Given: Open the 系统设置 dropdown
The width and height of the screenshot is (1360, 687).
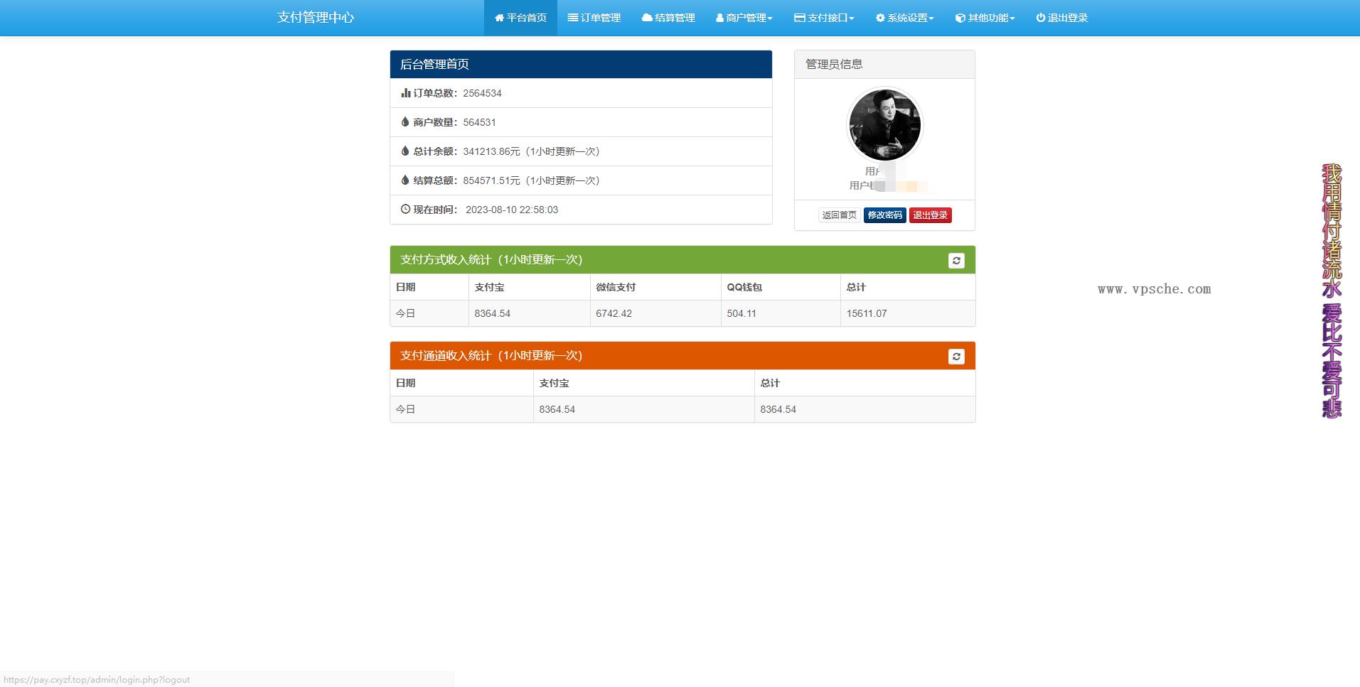Looking at the screenshot, I should 904,18.
